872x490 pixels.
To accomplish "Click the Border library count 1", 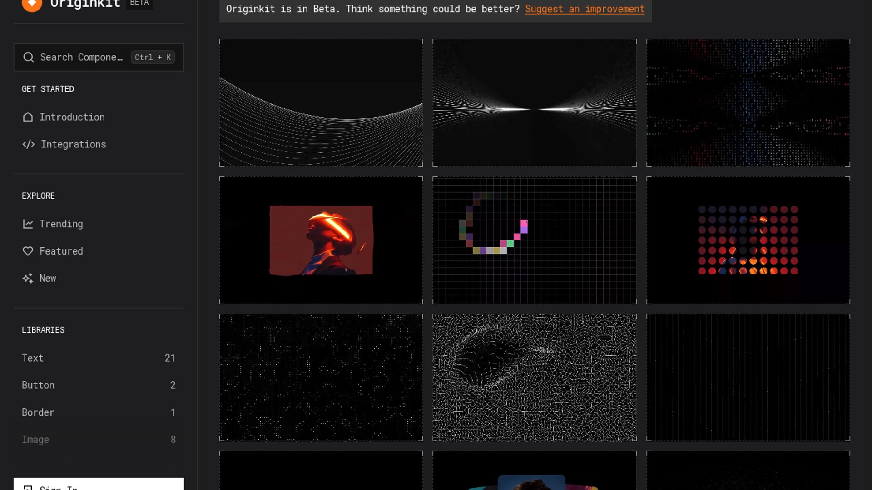I will [173, 412].
